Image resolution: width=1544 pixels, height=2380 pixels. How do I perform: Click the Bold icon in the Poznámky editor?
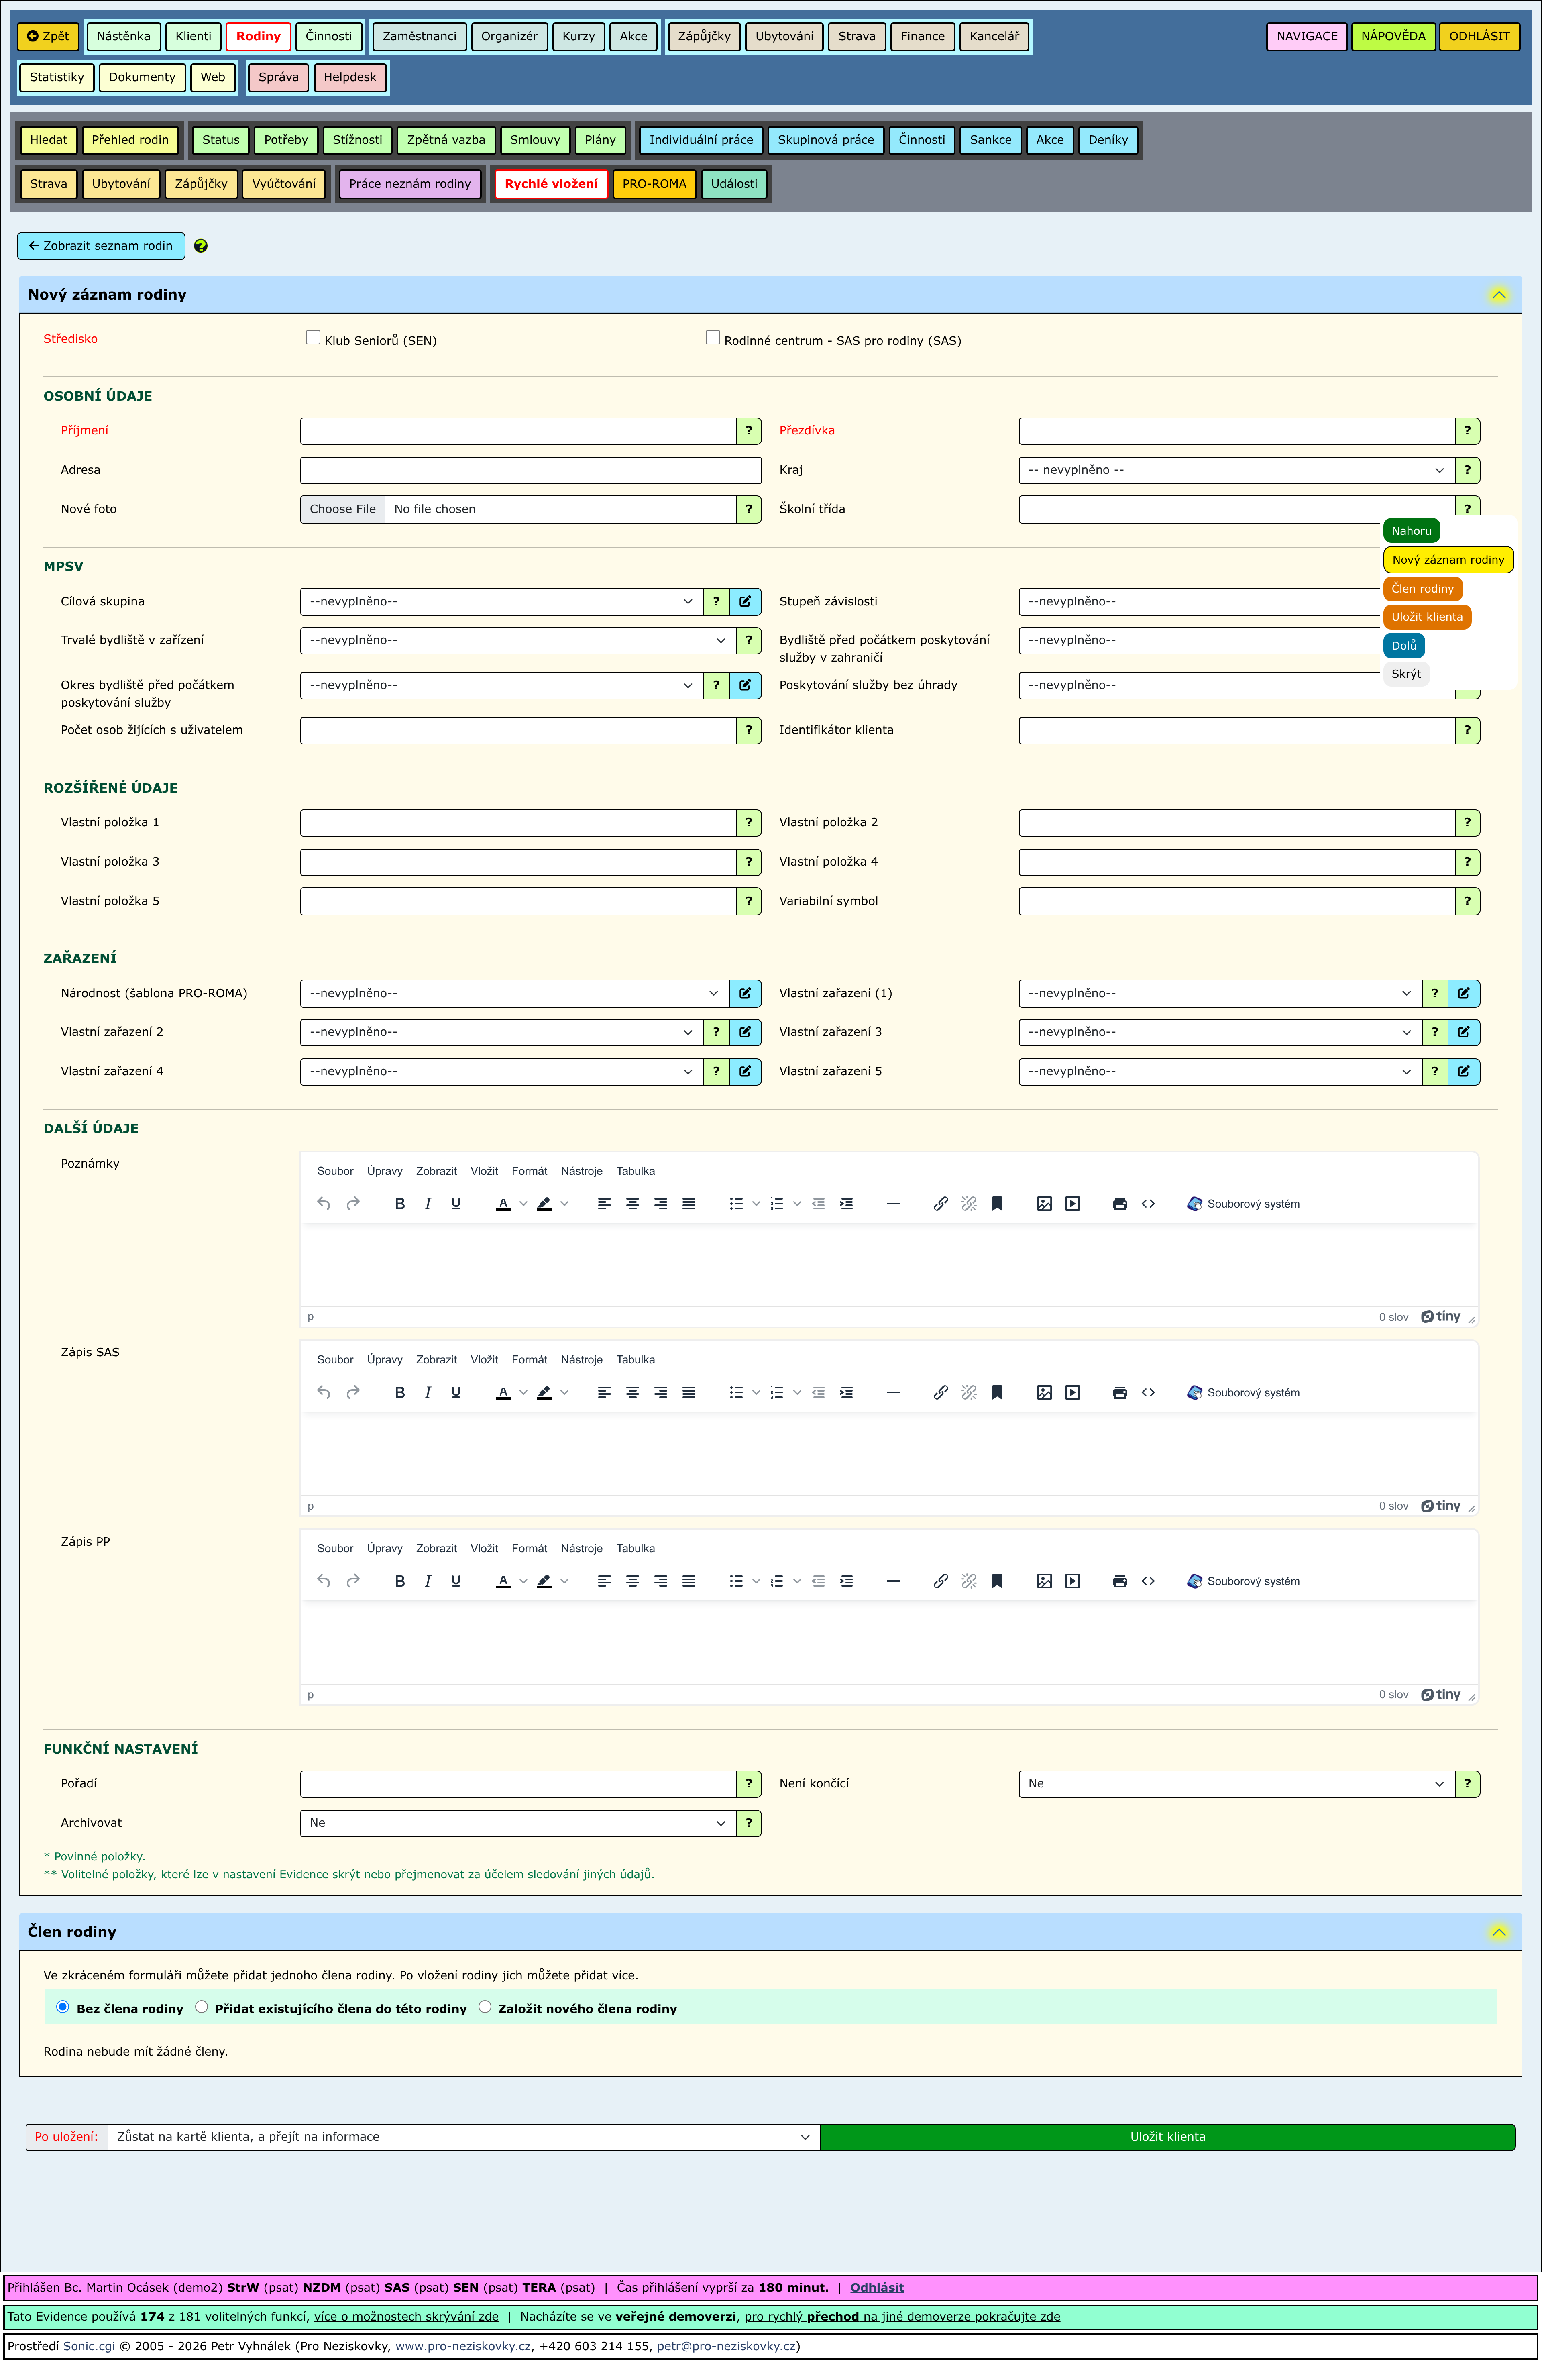[400, 1204]
